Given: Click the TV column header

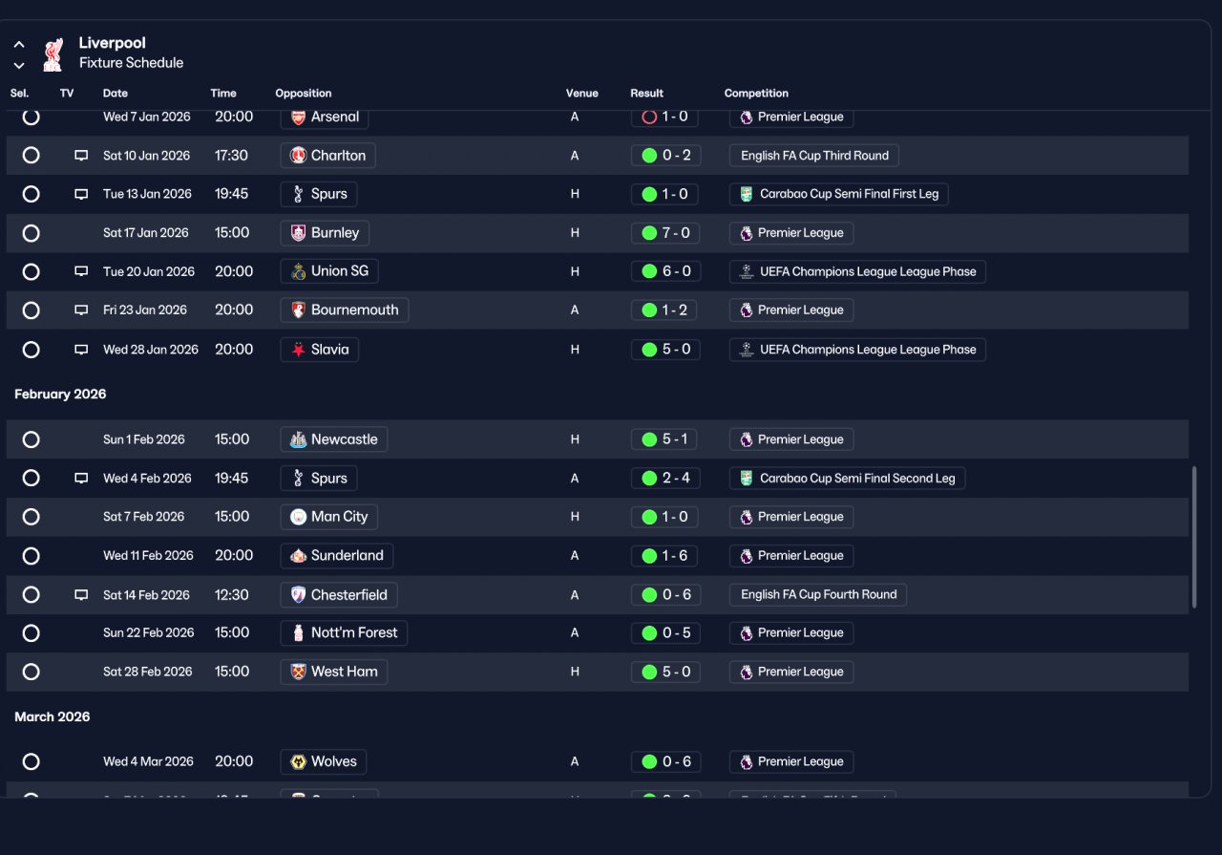Looking at the screenshot, I should point(67,94).
